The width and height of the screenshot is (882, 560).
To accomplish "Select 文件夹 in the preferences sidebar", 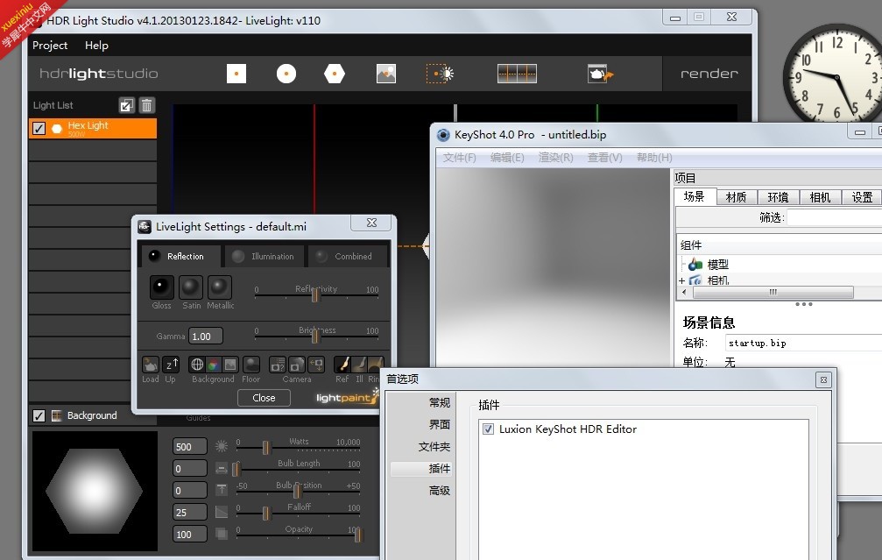I will 434,447.
